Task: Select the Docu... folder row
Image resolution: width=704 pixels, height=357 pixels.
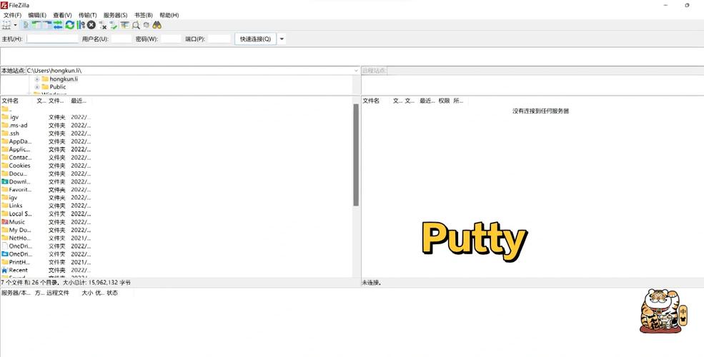Action: [x=46, y=174]
